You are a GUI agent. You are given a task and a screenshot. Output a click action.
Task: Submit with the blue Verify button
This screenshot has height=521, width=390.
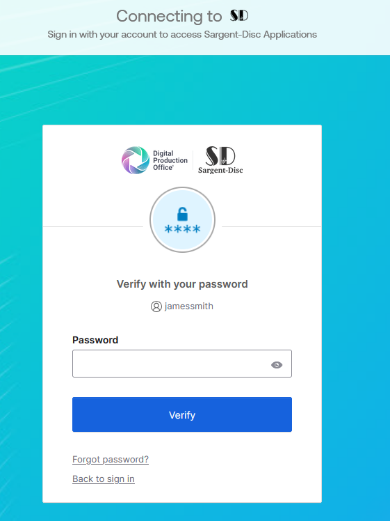(x=182, y=414)
